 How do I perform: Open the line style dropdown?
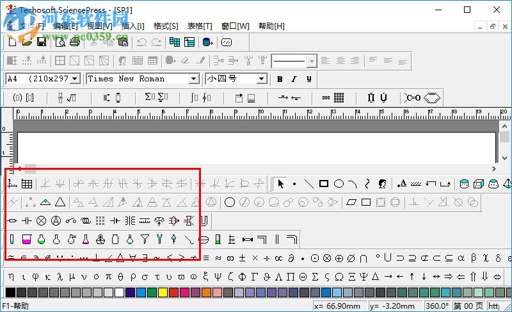coord(312,61)
